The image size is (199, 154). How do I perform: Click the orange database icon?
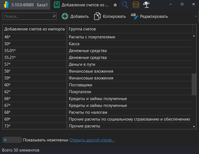pos(136,5)
